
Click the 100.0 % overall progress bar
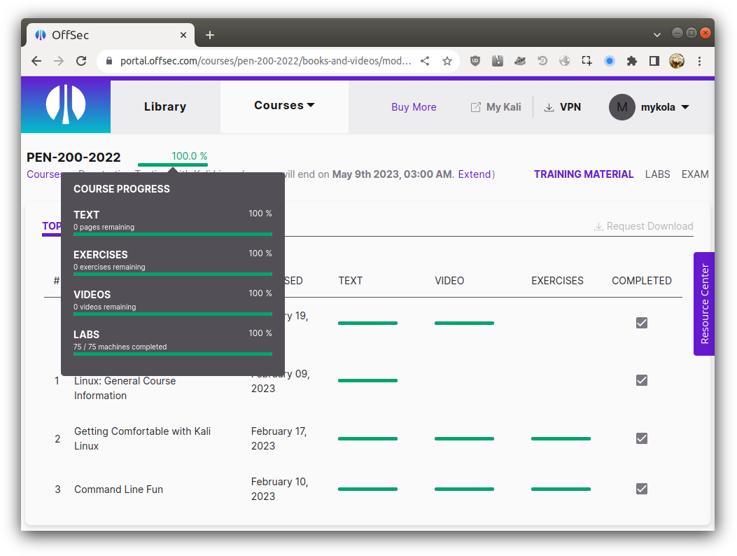[173, 165]
